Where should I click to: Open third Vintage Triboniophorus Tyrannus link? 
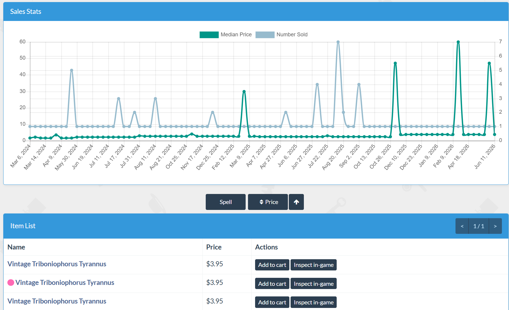57,301
